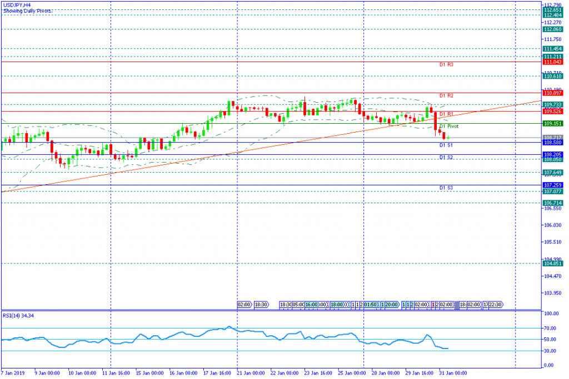The width and height of the screenshot is (569, 379).
Task: Select the D1 Pivot level label
Action: 449,126
